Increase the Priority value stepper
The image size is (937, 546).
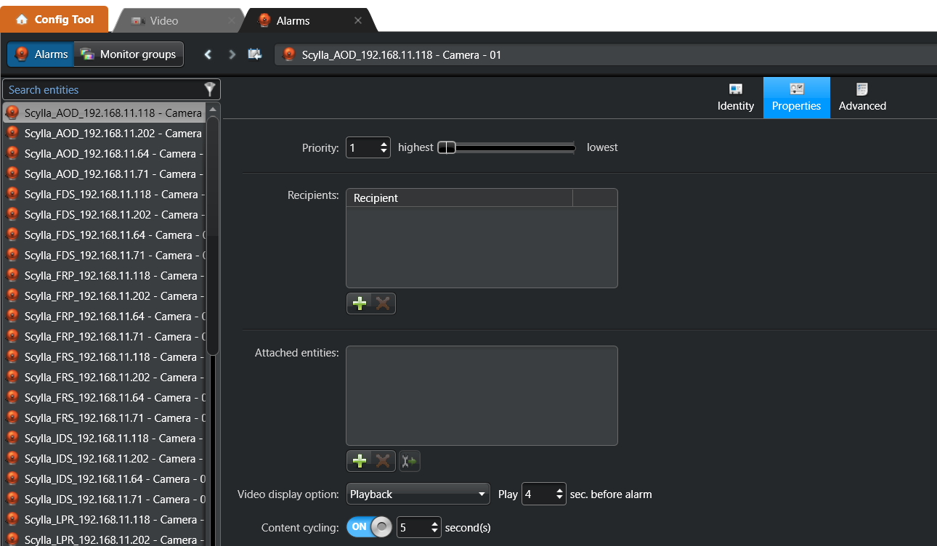point(384,144)
